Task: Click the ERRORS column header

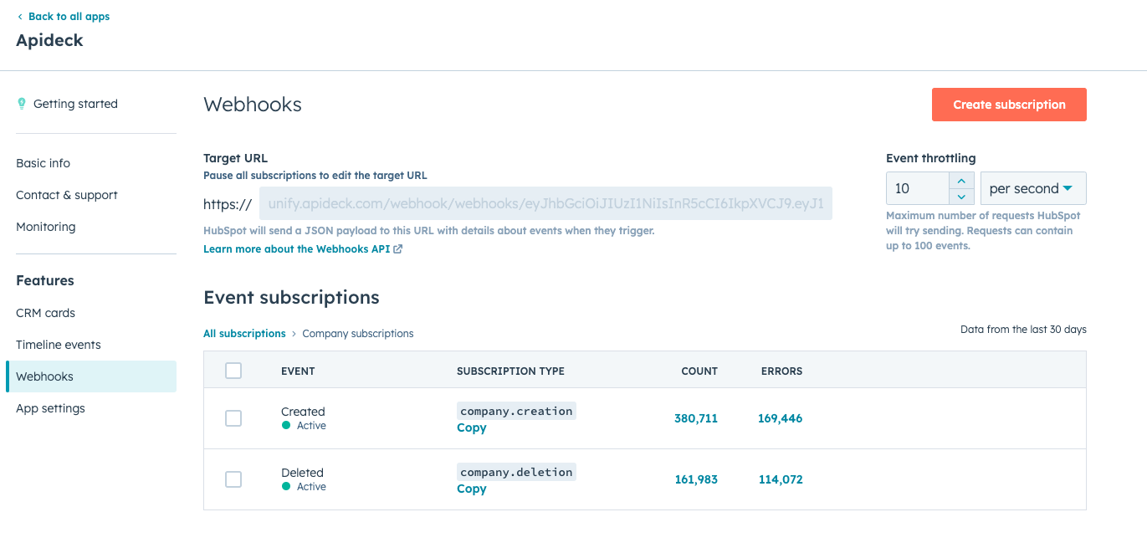Action: [781, 371]
